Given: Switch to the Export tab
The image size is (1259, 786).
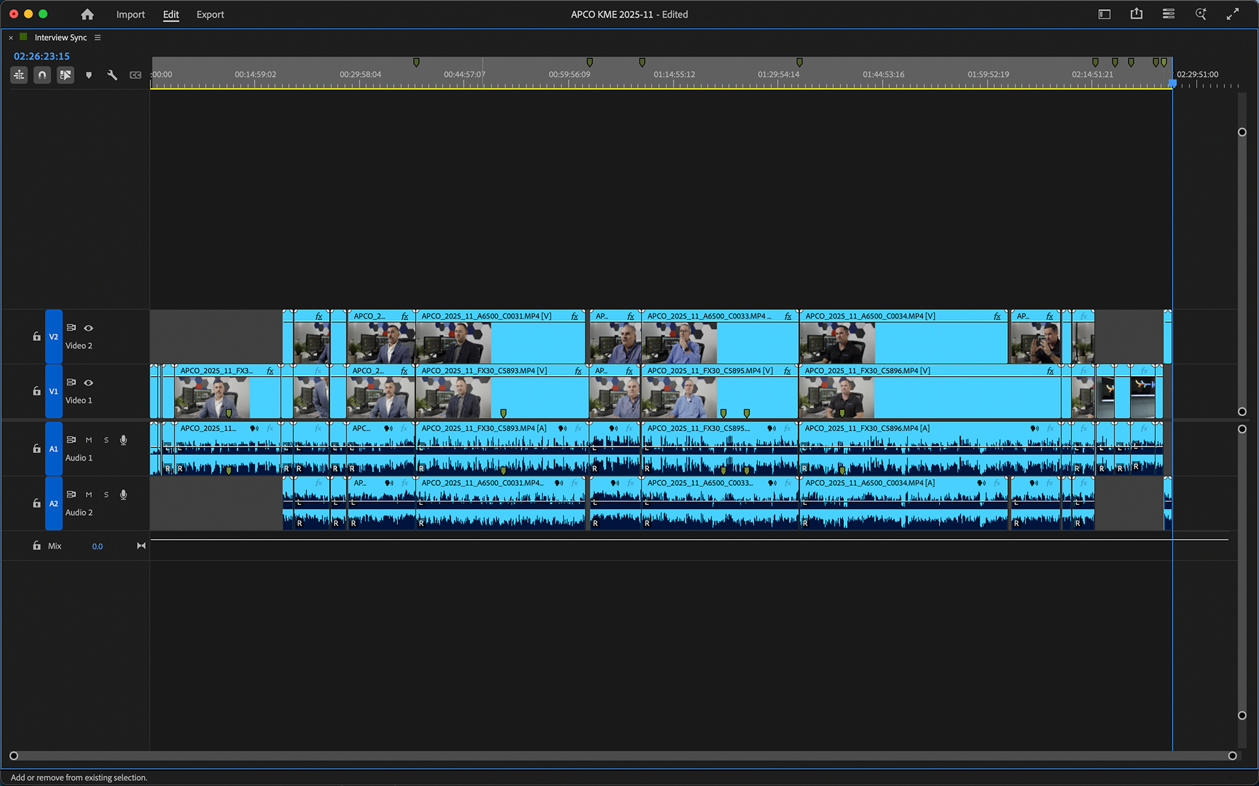Looking at the screenshot, I should (210, 14).
